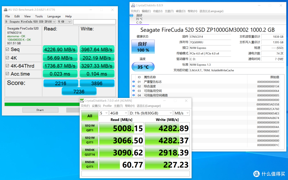Click the 03 attribute status indicator
Image resolution: width=288 pixels, height=180 pixels.
click(134, 91)
